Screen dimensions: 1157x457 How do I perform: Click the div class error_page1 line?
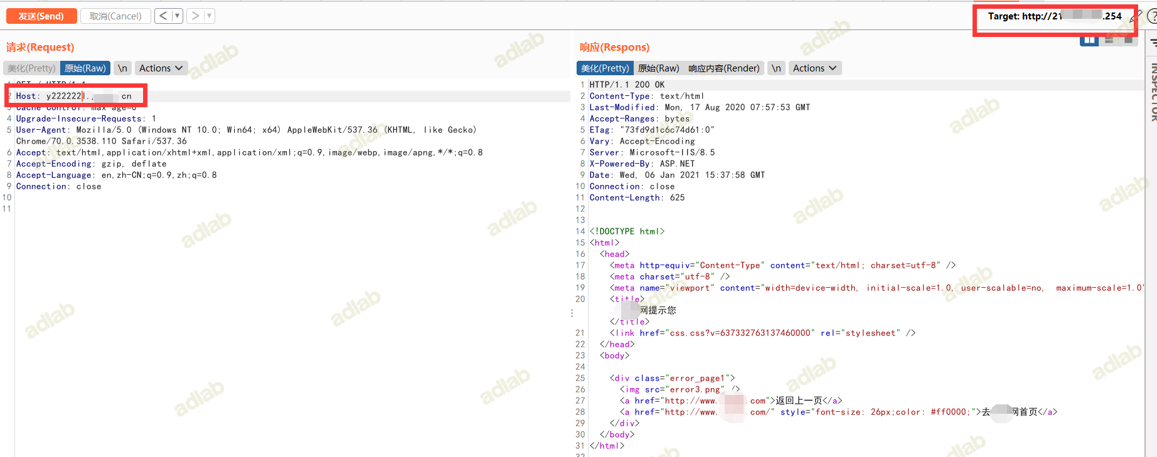pos(672,378)
